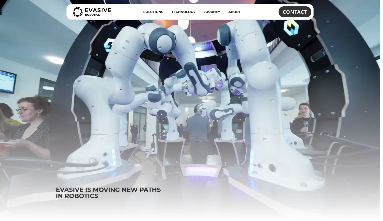Open the Journey navigation link
The image size is (383, 221).
[212, 12]
